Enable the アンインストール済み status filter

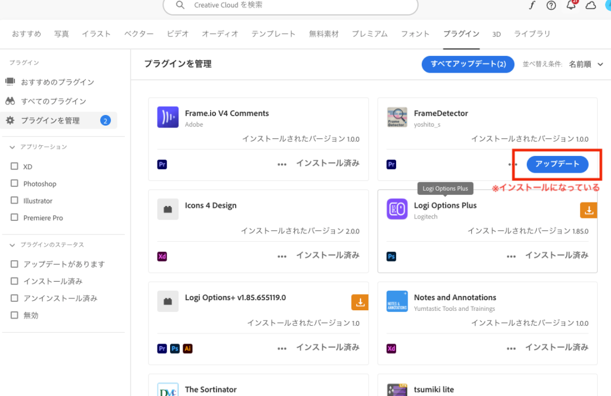click(14, 298)
